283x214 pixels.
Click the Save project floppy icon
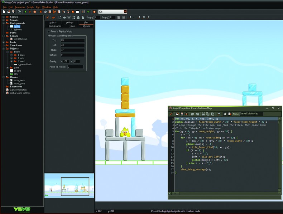[x=13, y=12]
